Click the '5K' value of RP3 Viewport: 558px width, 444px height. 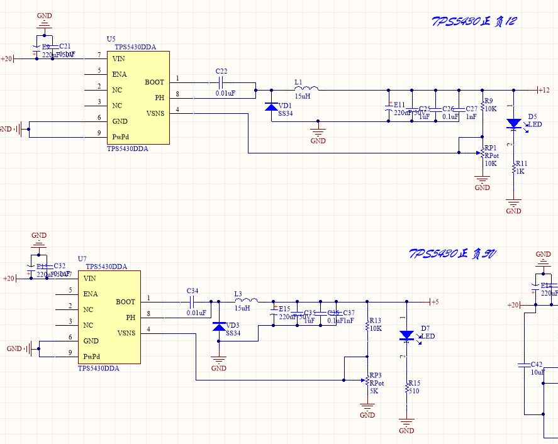pos(374,391)
